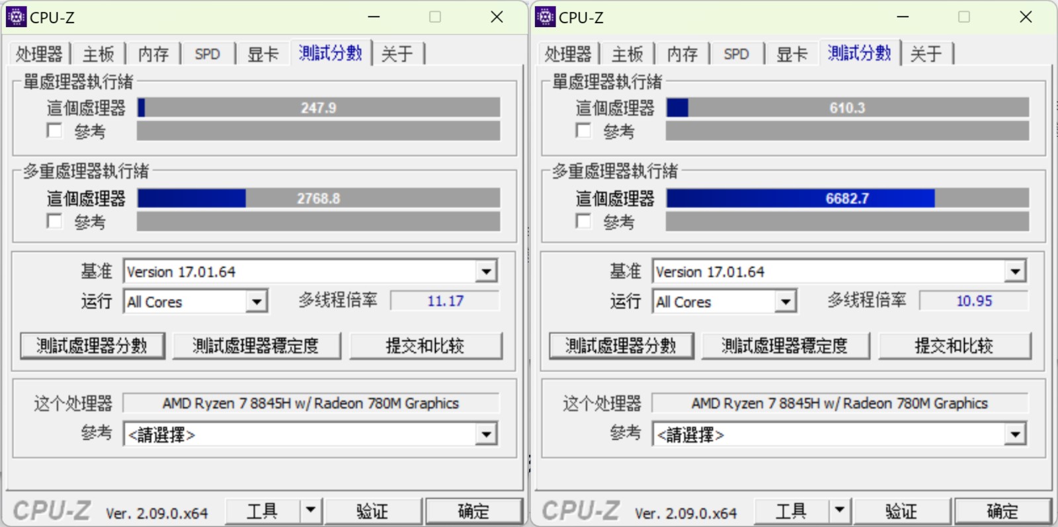Switch to 显卡 tab in right window
Image resolution: width=1058 pixels, height=527 pixels.
click(792, 54)
